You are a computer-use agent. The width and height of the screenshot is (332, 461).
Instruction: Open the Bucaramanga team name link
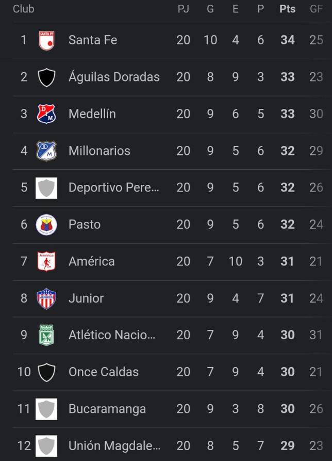coord(107,409)
